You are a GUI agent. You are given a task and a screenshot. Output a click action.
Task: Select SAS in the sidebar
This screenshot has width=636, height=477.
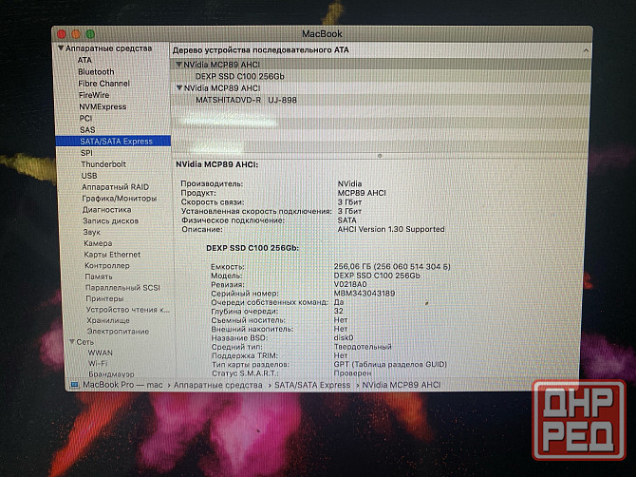87,130
